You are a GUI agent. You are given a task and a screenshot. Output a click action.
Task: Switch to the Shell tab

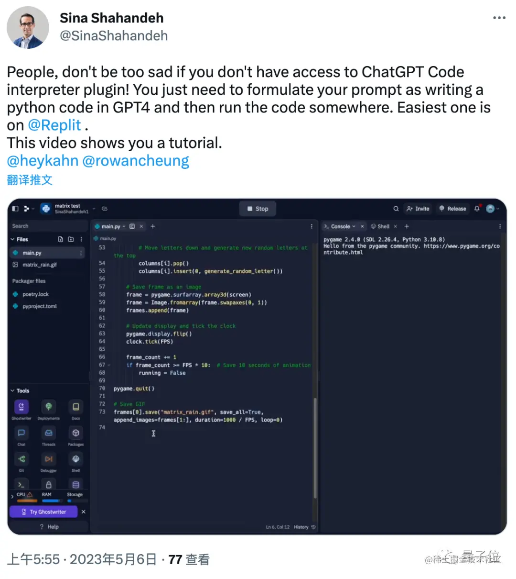(x=380, y=226)
